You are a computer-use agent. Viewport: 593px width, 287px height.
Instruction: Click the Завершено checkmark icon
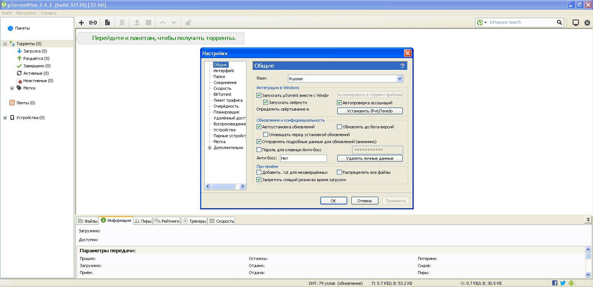pos(20,66)
